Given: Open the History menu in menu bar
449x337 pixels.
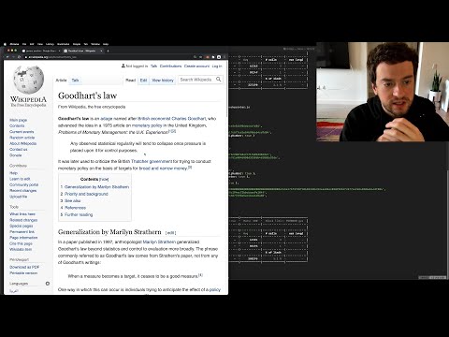Looking at the screenshot, I should pyautogui.click(x=50, y=44).
